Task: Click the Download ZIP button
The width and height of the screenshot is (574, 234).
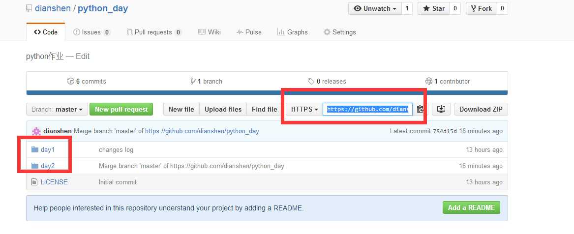Action: click(x=481, y=109)
